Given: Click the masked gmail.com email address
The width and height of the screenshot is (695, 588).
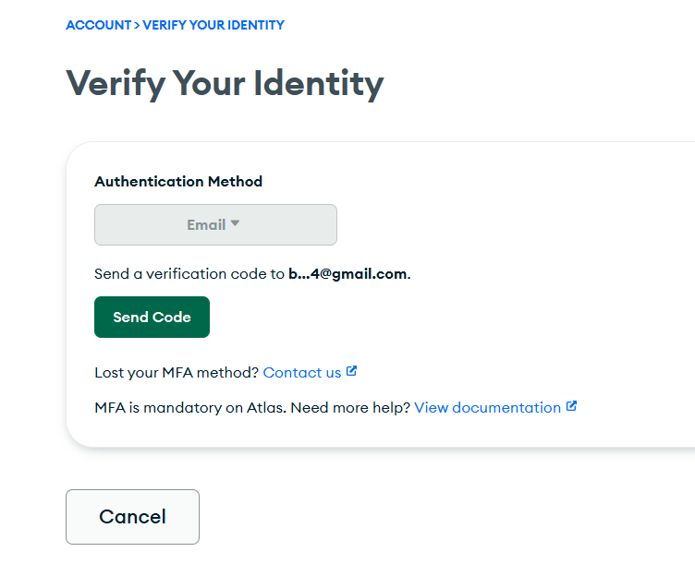Looking at the screenshot, I should [347, 274].
